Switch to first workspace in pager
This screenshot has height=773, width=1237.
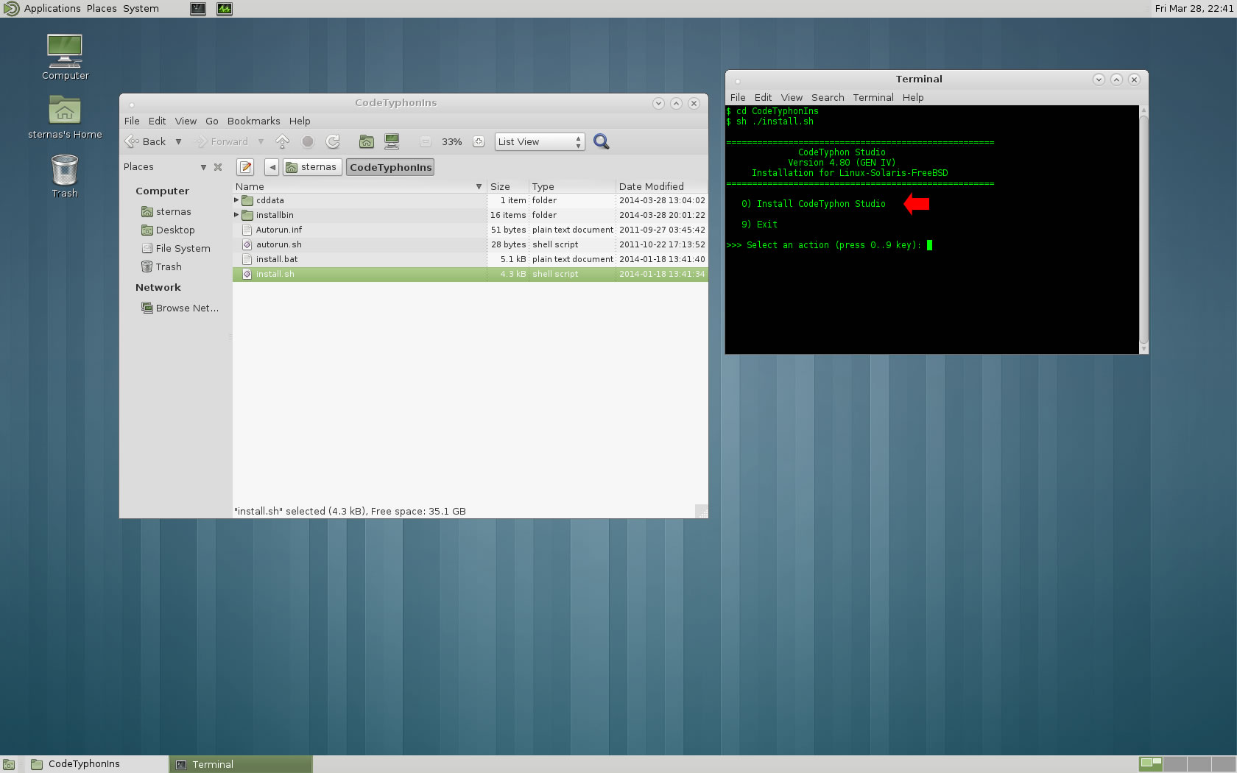pos(1150,764)
